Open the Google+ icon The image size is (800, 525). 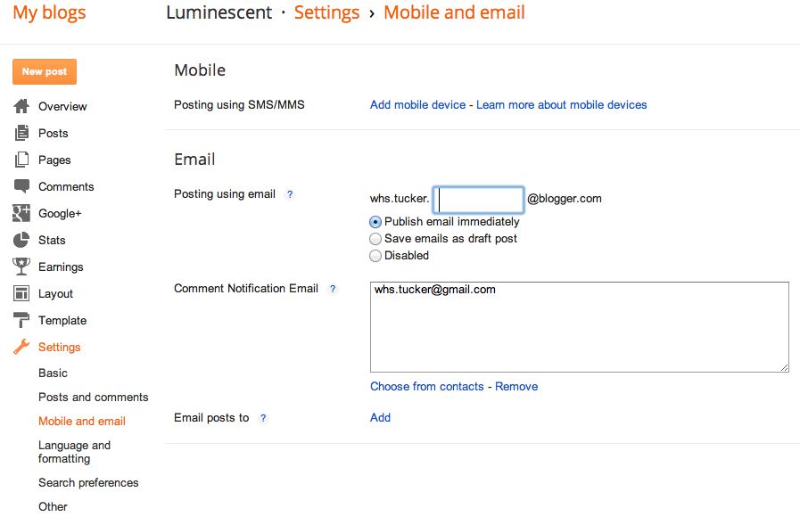[x=21, y=213]
